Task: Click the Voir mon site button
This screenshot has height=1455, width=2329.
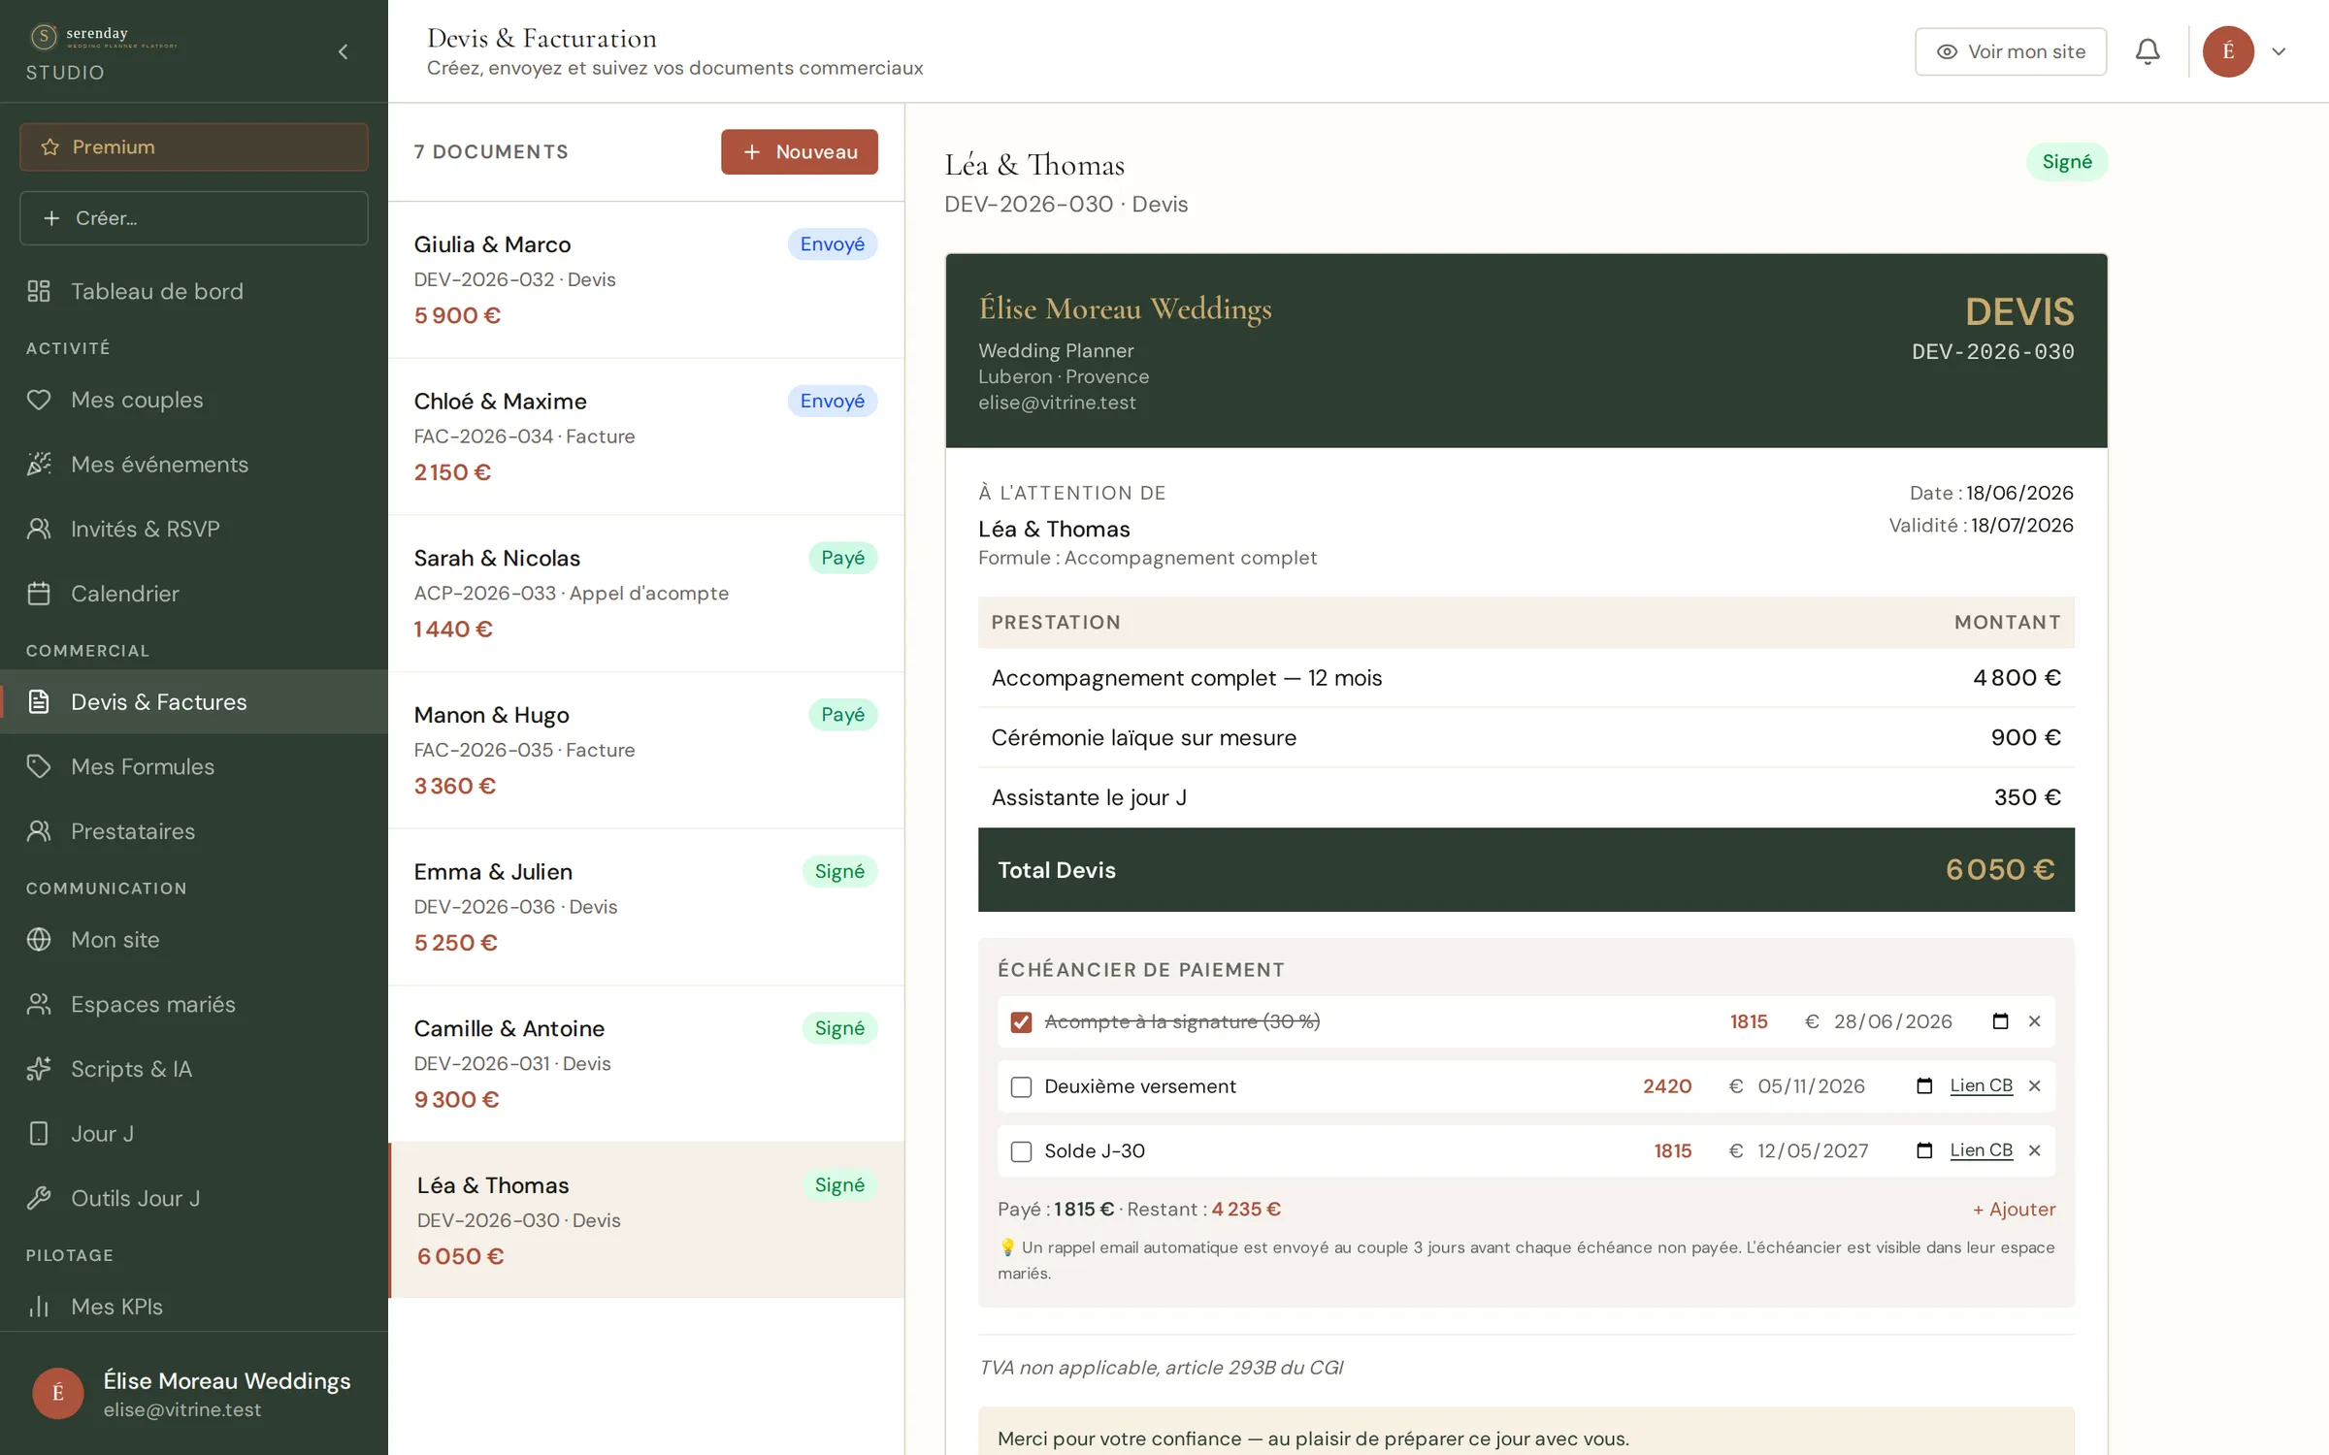Action: [2011, 51]
